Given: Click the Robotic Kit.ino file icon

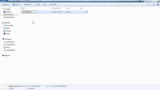Looking at the screenshot, I should 22,12.
